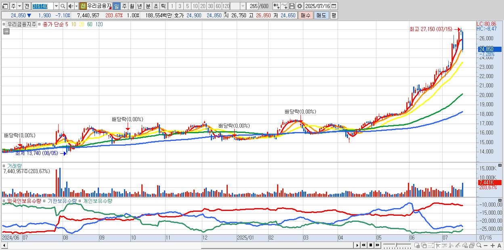Choose the 60 interval button
This screenshot has height=250, width=504.
tap(218, 6)
